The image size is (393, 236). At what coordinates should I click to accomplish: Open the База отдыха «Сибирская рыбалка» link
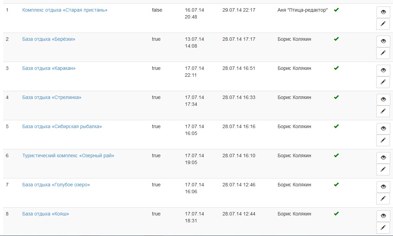pyautogui.click(x=62, y=126)
